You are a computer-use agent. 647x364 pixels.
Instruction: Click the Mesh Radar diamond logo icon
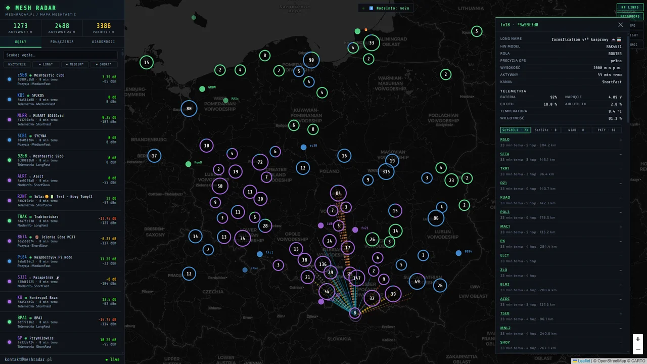[8, 8]
